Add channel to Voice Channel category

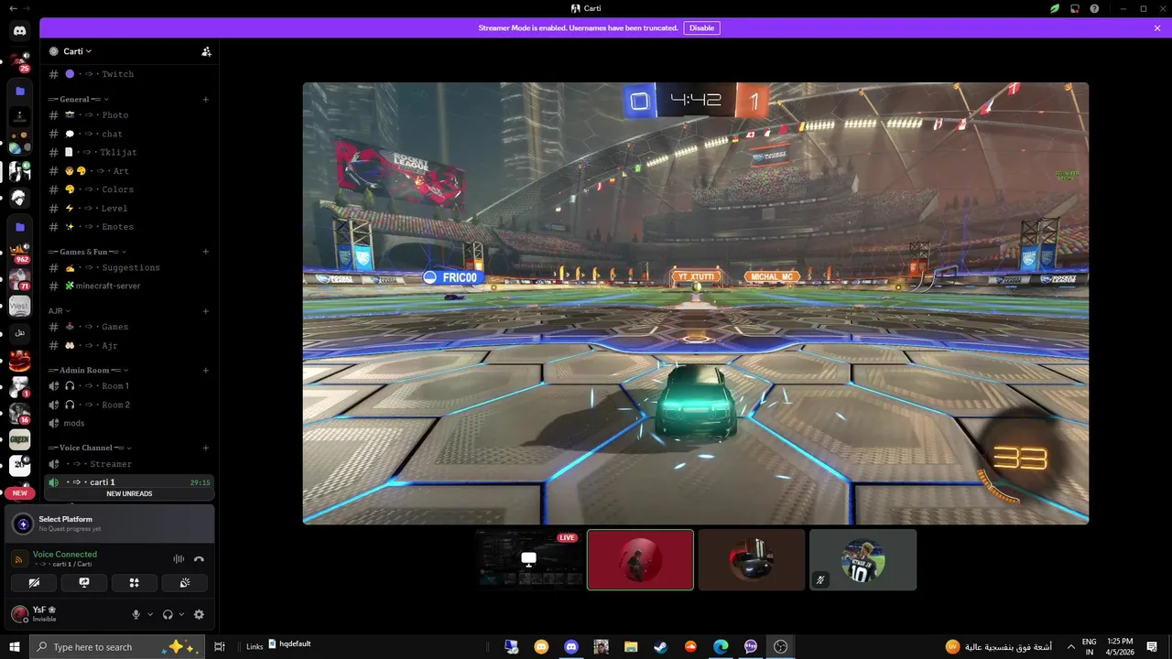[205, 448]
